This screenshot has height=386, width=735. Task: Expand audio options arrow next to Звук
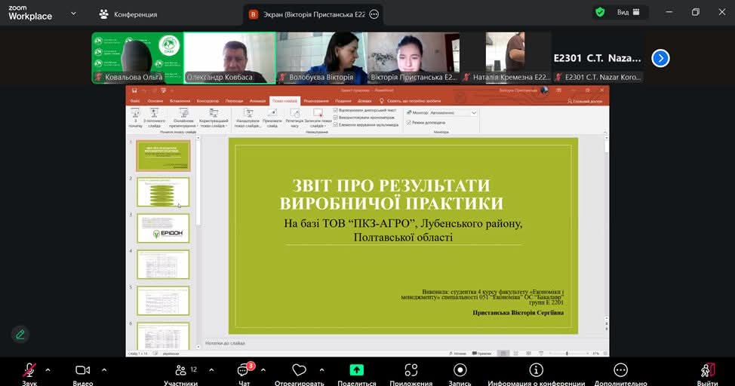pos(48,370)
